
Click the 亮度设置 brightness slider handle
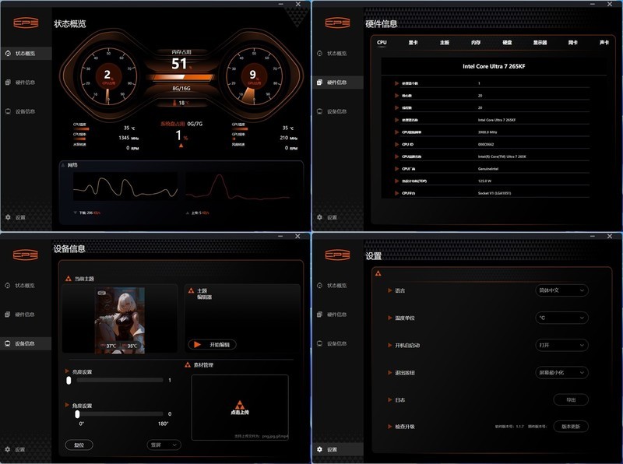[x=69, y=381]
